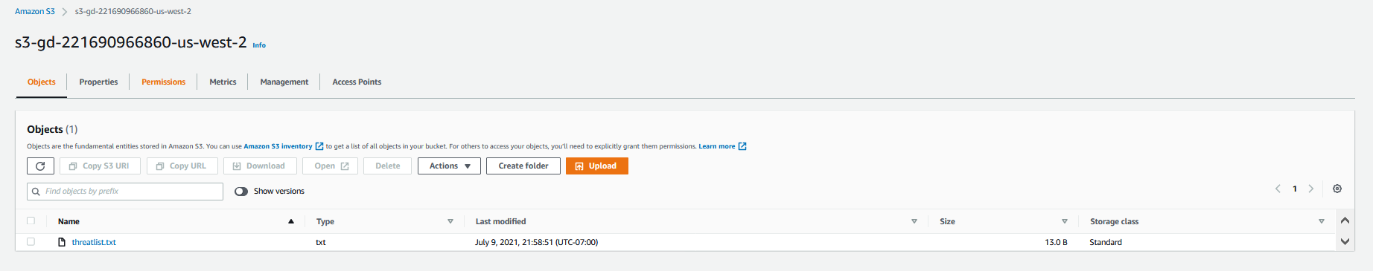Click the orange Upload button
Image resolution: width=1373 pixels, height=271 pixels.
597,166
